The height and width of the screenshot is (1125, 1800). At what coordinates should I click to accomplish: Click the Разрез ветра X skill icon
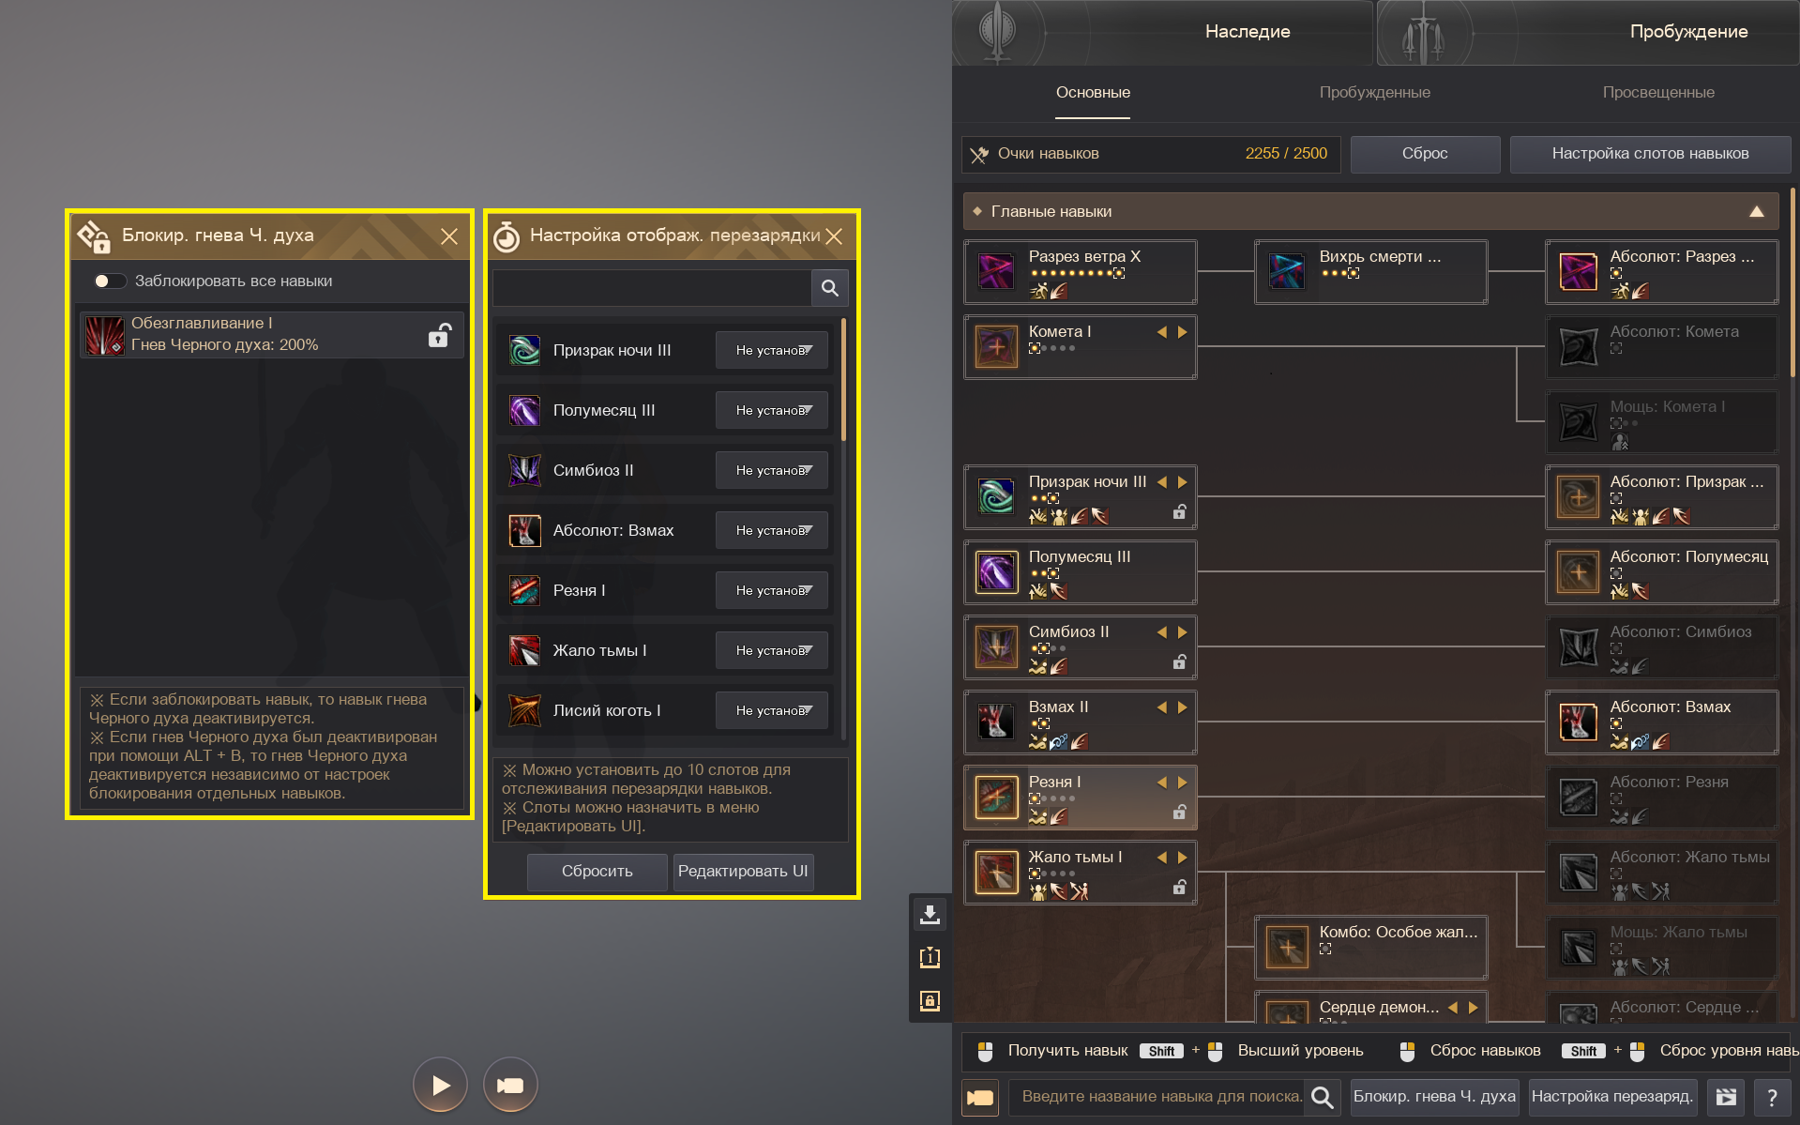(996, 272)
